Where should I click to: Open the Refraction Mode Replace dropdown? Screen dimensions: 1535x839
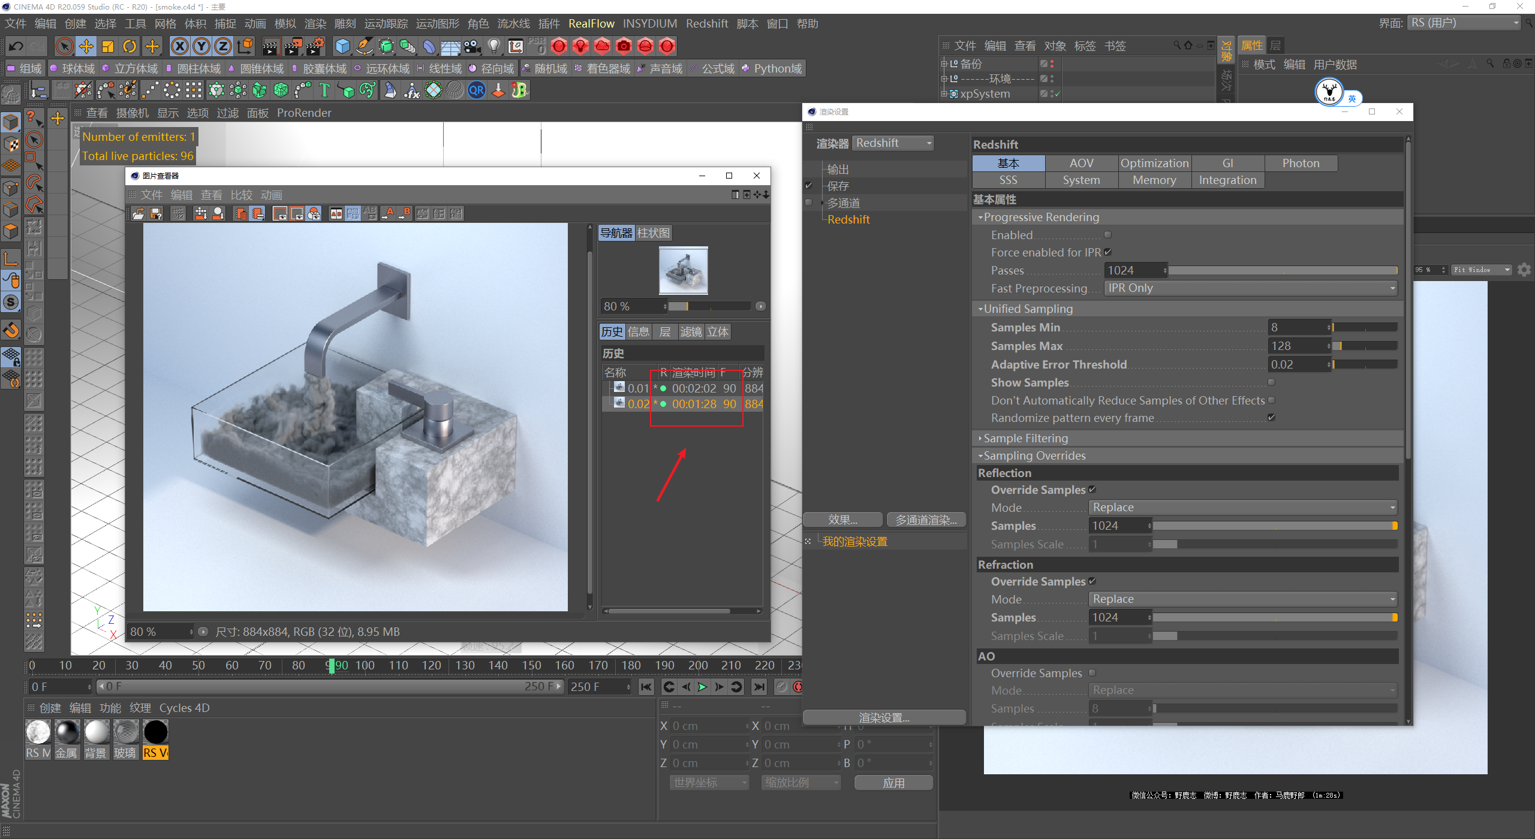point(1243,599)
